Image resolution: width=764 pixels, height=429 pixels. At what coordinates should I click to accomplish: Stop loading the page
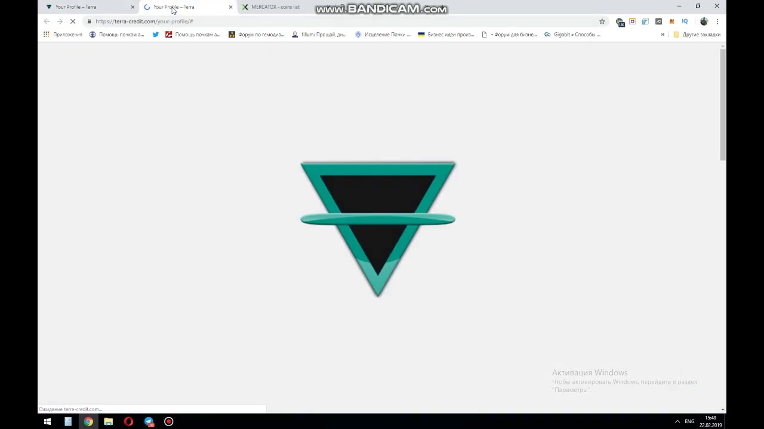[73, 21]
